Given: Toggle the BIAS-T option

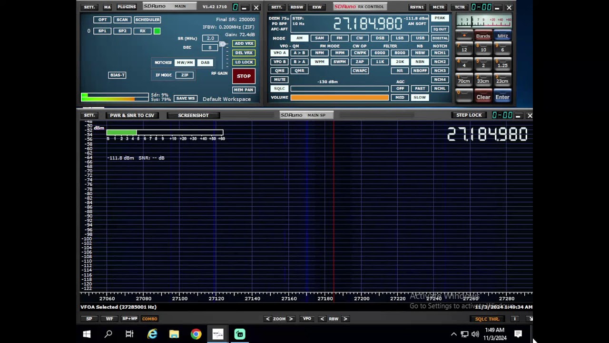Looking at the screenshot, I should tap(117, 75).
